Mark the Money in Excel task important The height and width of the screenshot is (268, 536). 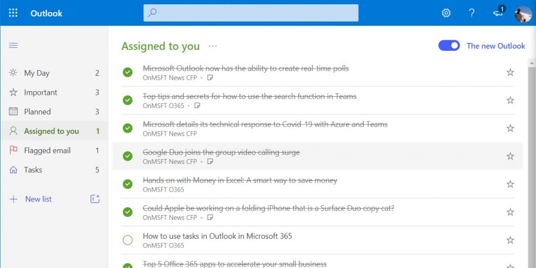point(510,184)
